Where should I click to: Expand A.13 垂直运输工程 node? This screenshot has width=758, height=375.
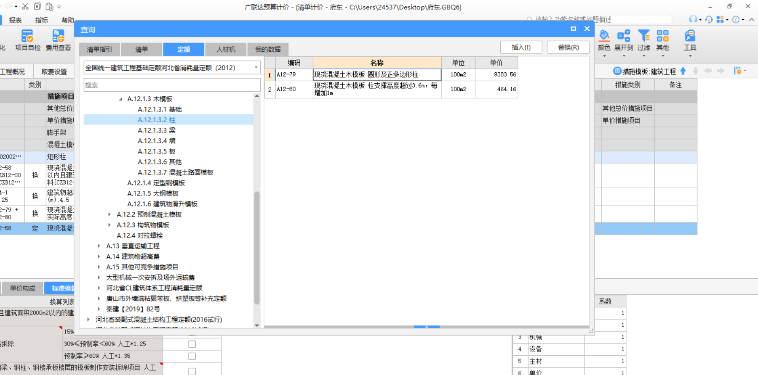(99, 246)
